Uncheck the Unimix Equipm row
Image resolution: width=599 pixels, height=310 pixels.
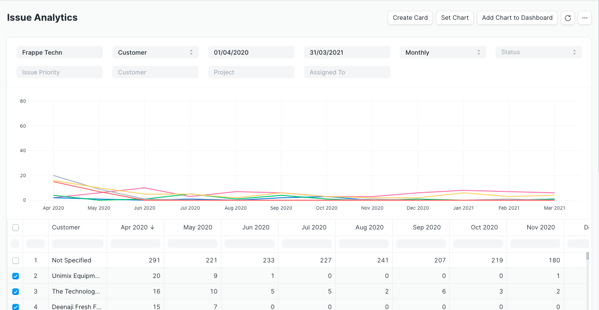(x=15, y=276)
